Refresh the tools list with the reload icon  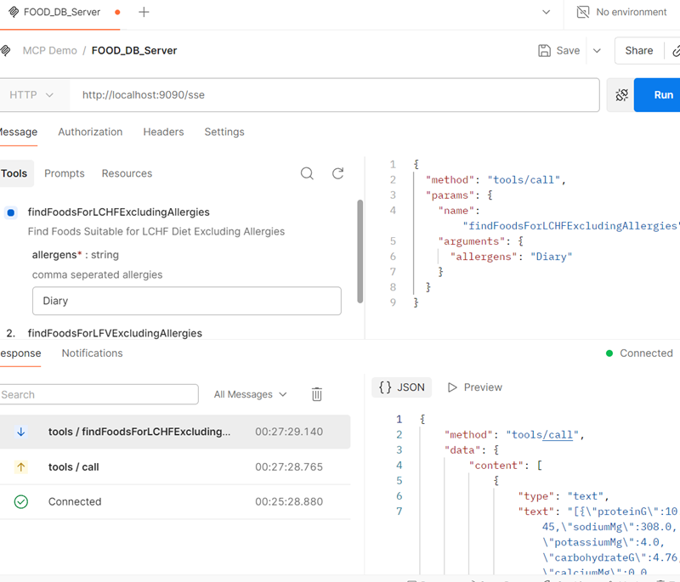point(338,173)
